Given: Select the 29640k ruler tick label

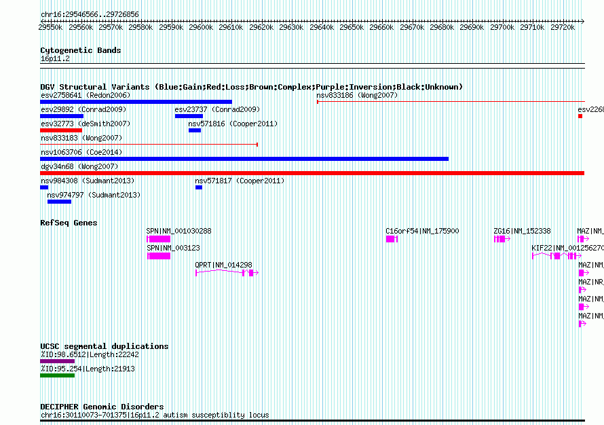Looking at the screenshot, I should click(322, 27).
